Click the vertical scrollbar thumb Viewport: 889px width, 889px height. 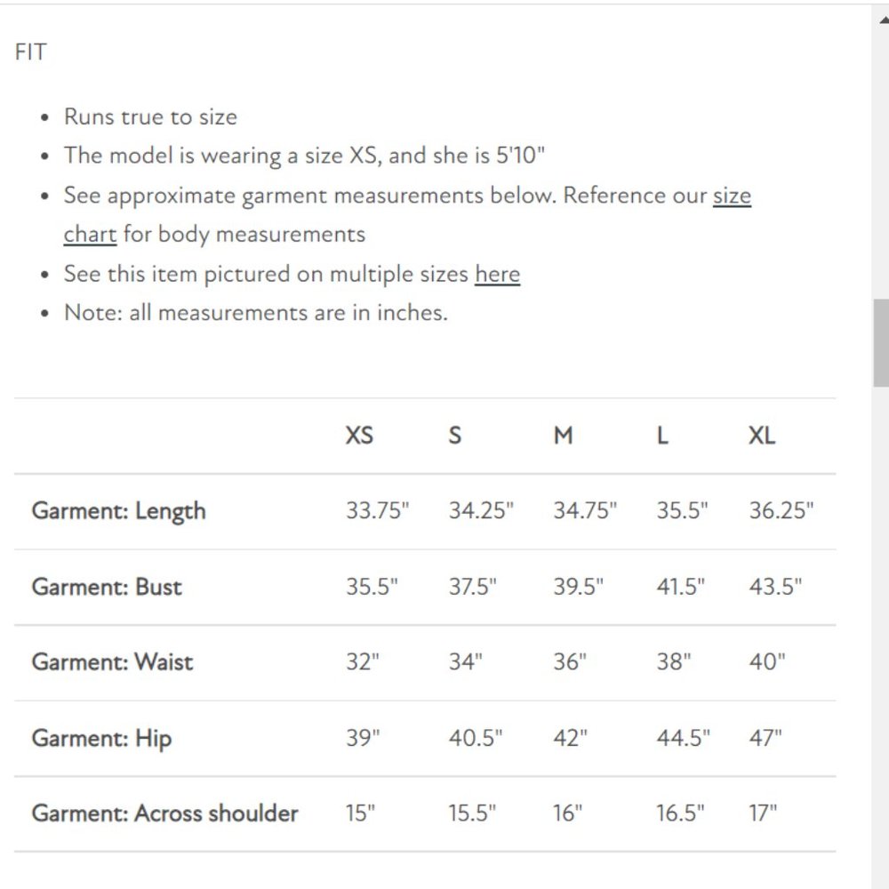tap(881, 342)
